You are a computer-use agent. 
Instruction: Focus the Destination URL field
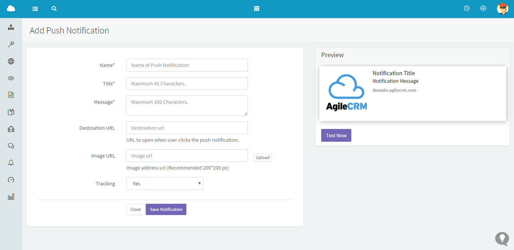(x=187, y=128)
